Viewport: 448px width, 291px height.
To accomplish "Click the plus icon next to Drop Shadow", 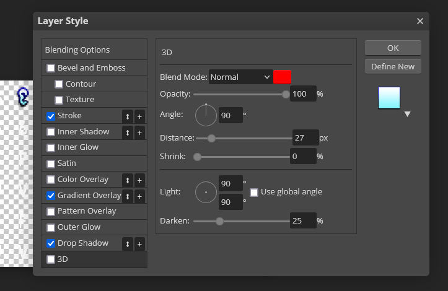I will tap(139, 244).
